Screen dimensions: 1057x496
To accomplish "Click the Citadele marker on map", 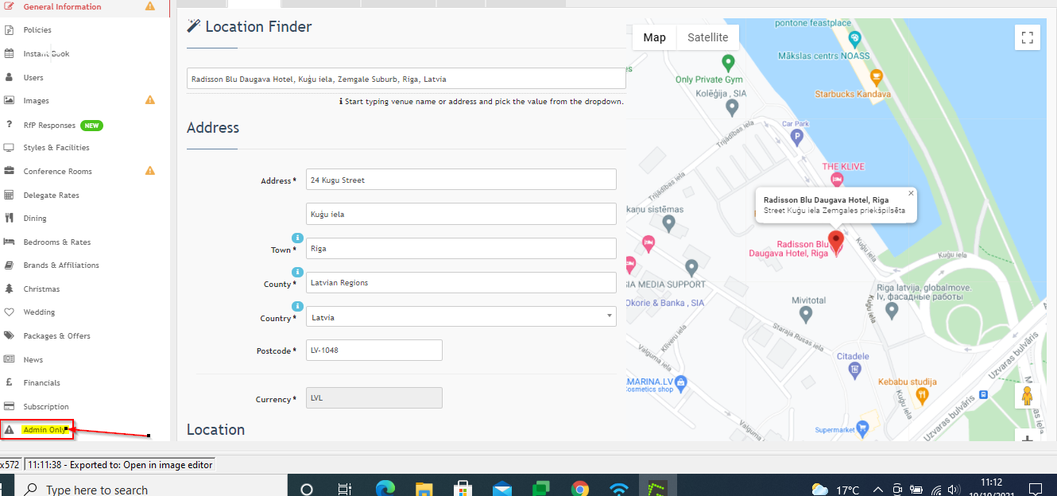I will click(854, 370).
